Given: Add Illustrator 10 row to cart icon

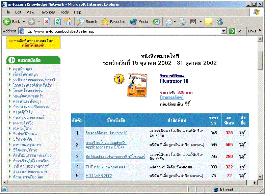Looking at the screenshot, I should (x=242, y=133).
